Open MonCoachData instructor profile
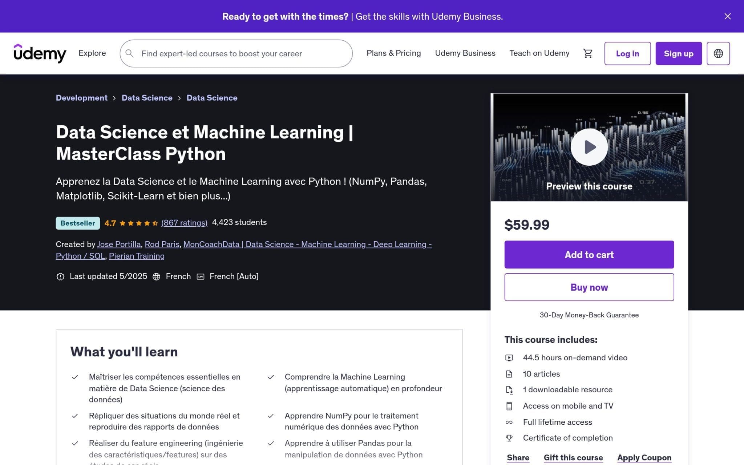 pos(308,244)
